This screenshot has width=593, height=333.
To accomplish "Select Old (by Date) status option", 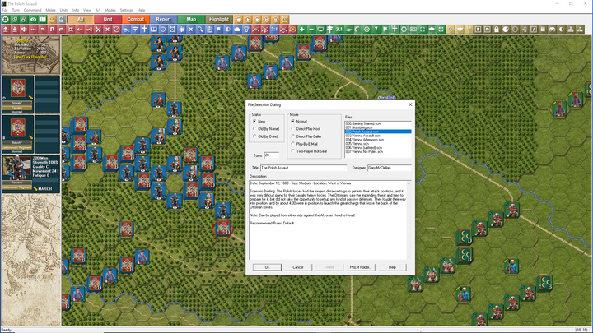I will point(254,136).
